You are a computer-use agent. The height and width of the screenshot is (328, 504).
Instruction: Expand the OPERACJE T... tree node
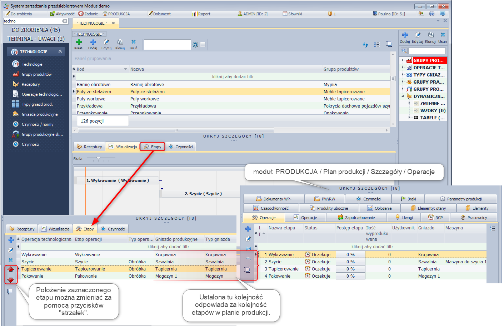403,68
